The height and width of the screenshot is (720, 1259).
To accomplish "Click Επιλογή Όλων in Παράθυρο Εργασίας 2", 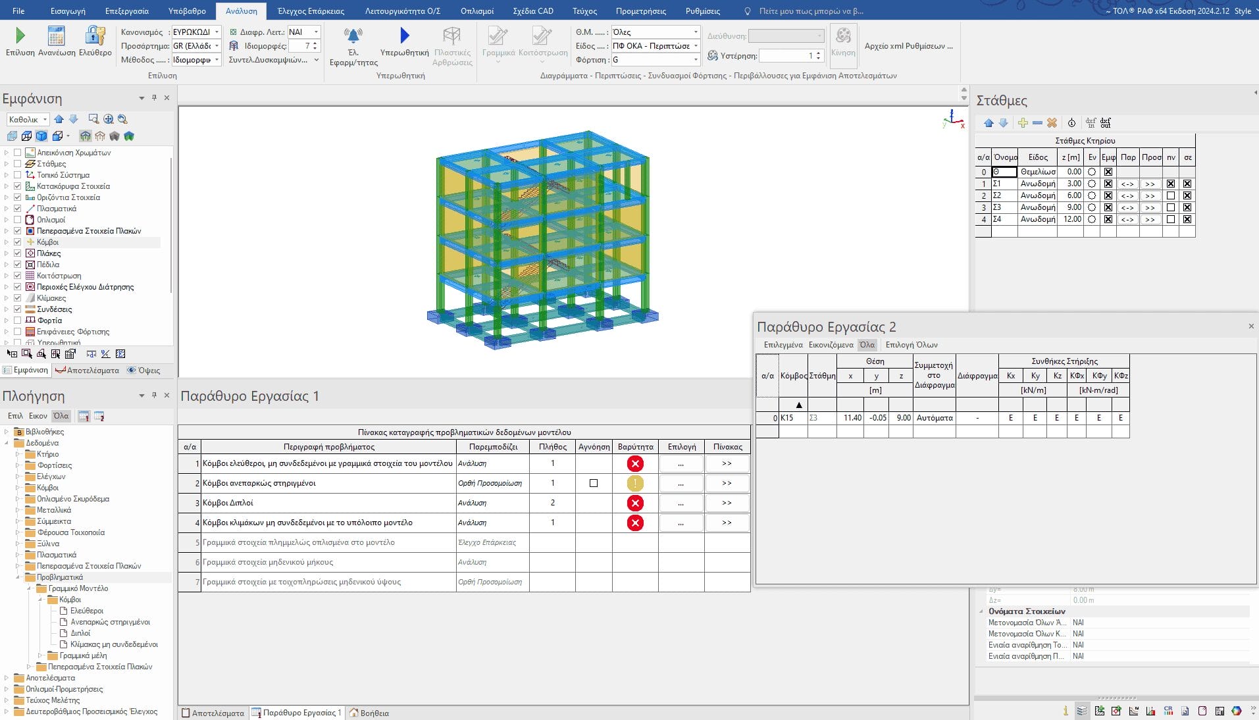I will click(x=911, y=345).
